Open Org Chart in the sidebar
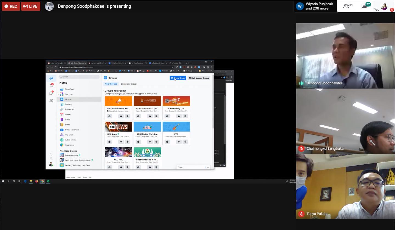This screenshot has height=230, width=395. (79, 135)
